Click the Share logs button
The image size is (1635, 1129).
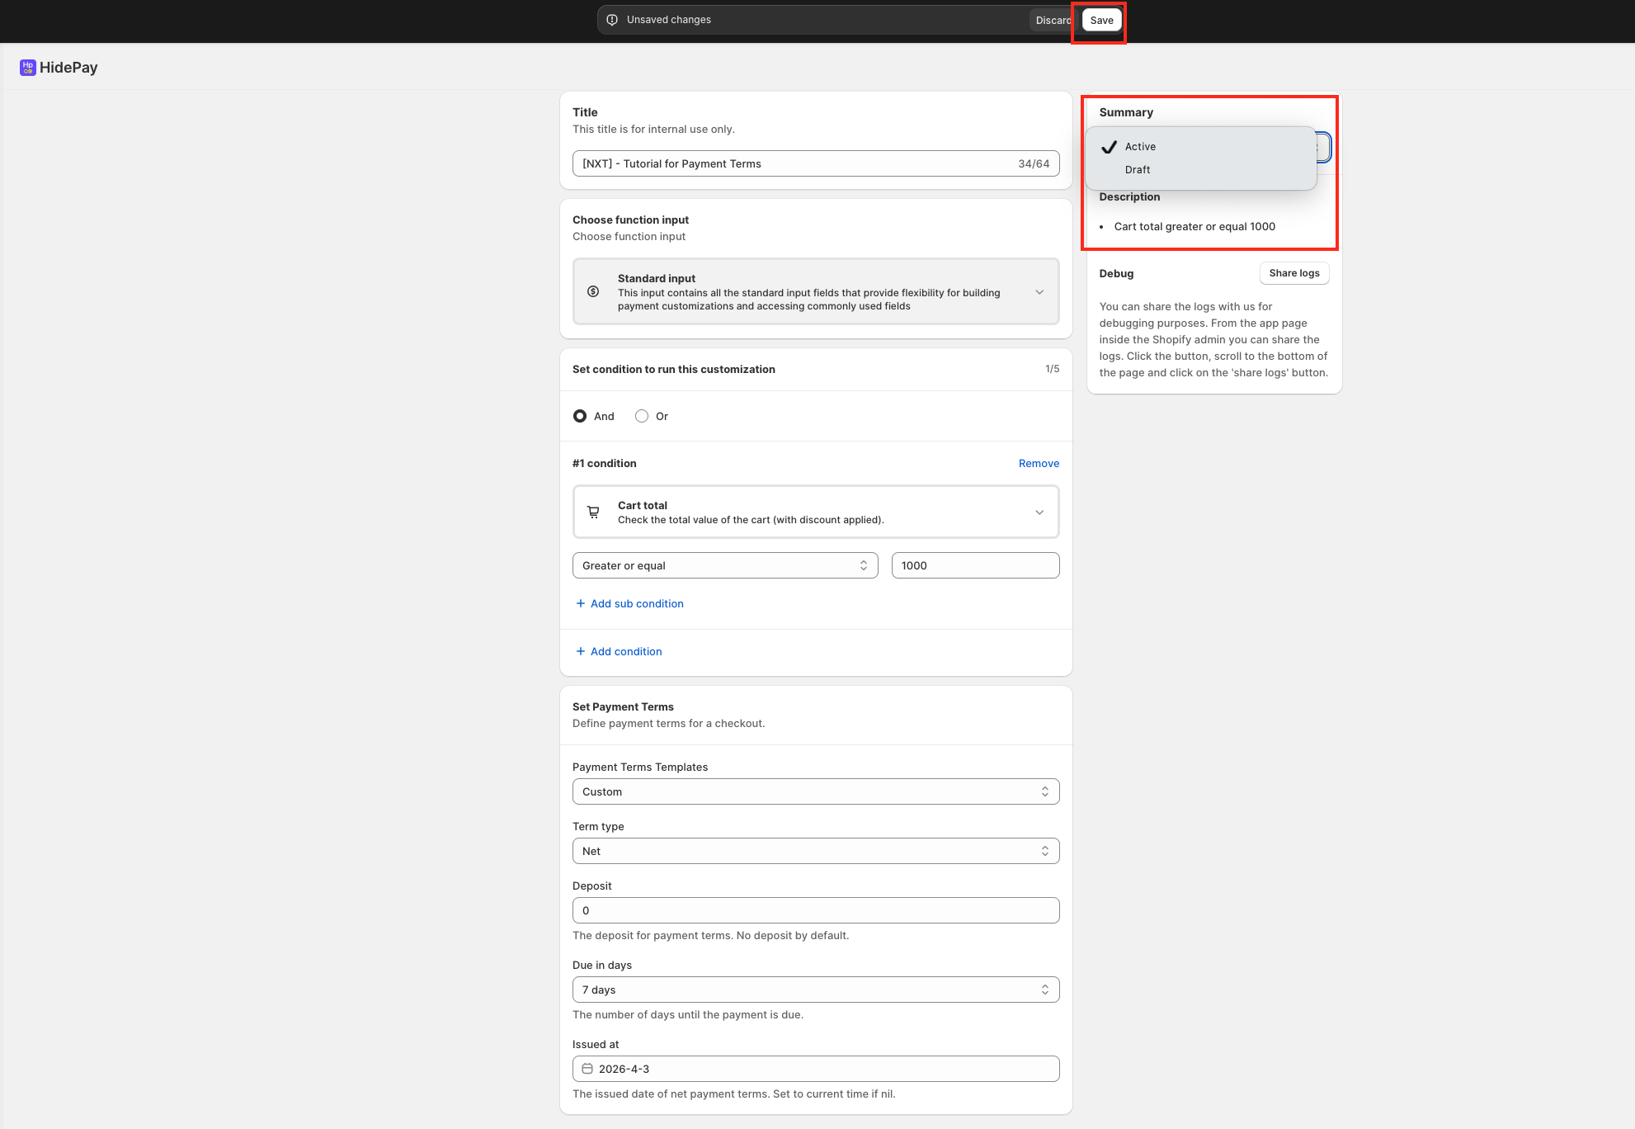[1293, 273]
